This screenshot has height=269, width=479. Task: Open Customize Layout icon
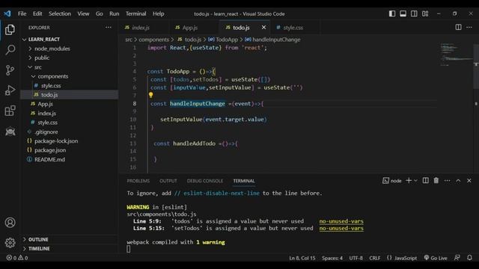point(425,13)
